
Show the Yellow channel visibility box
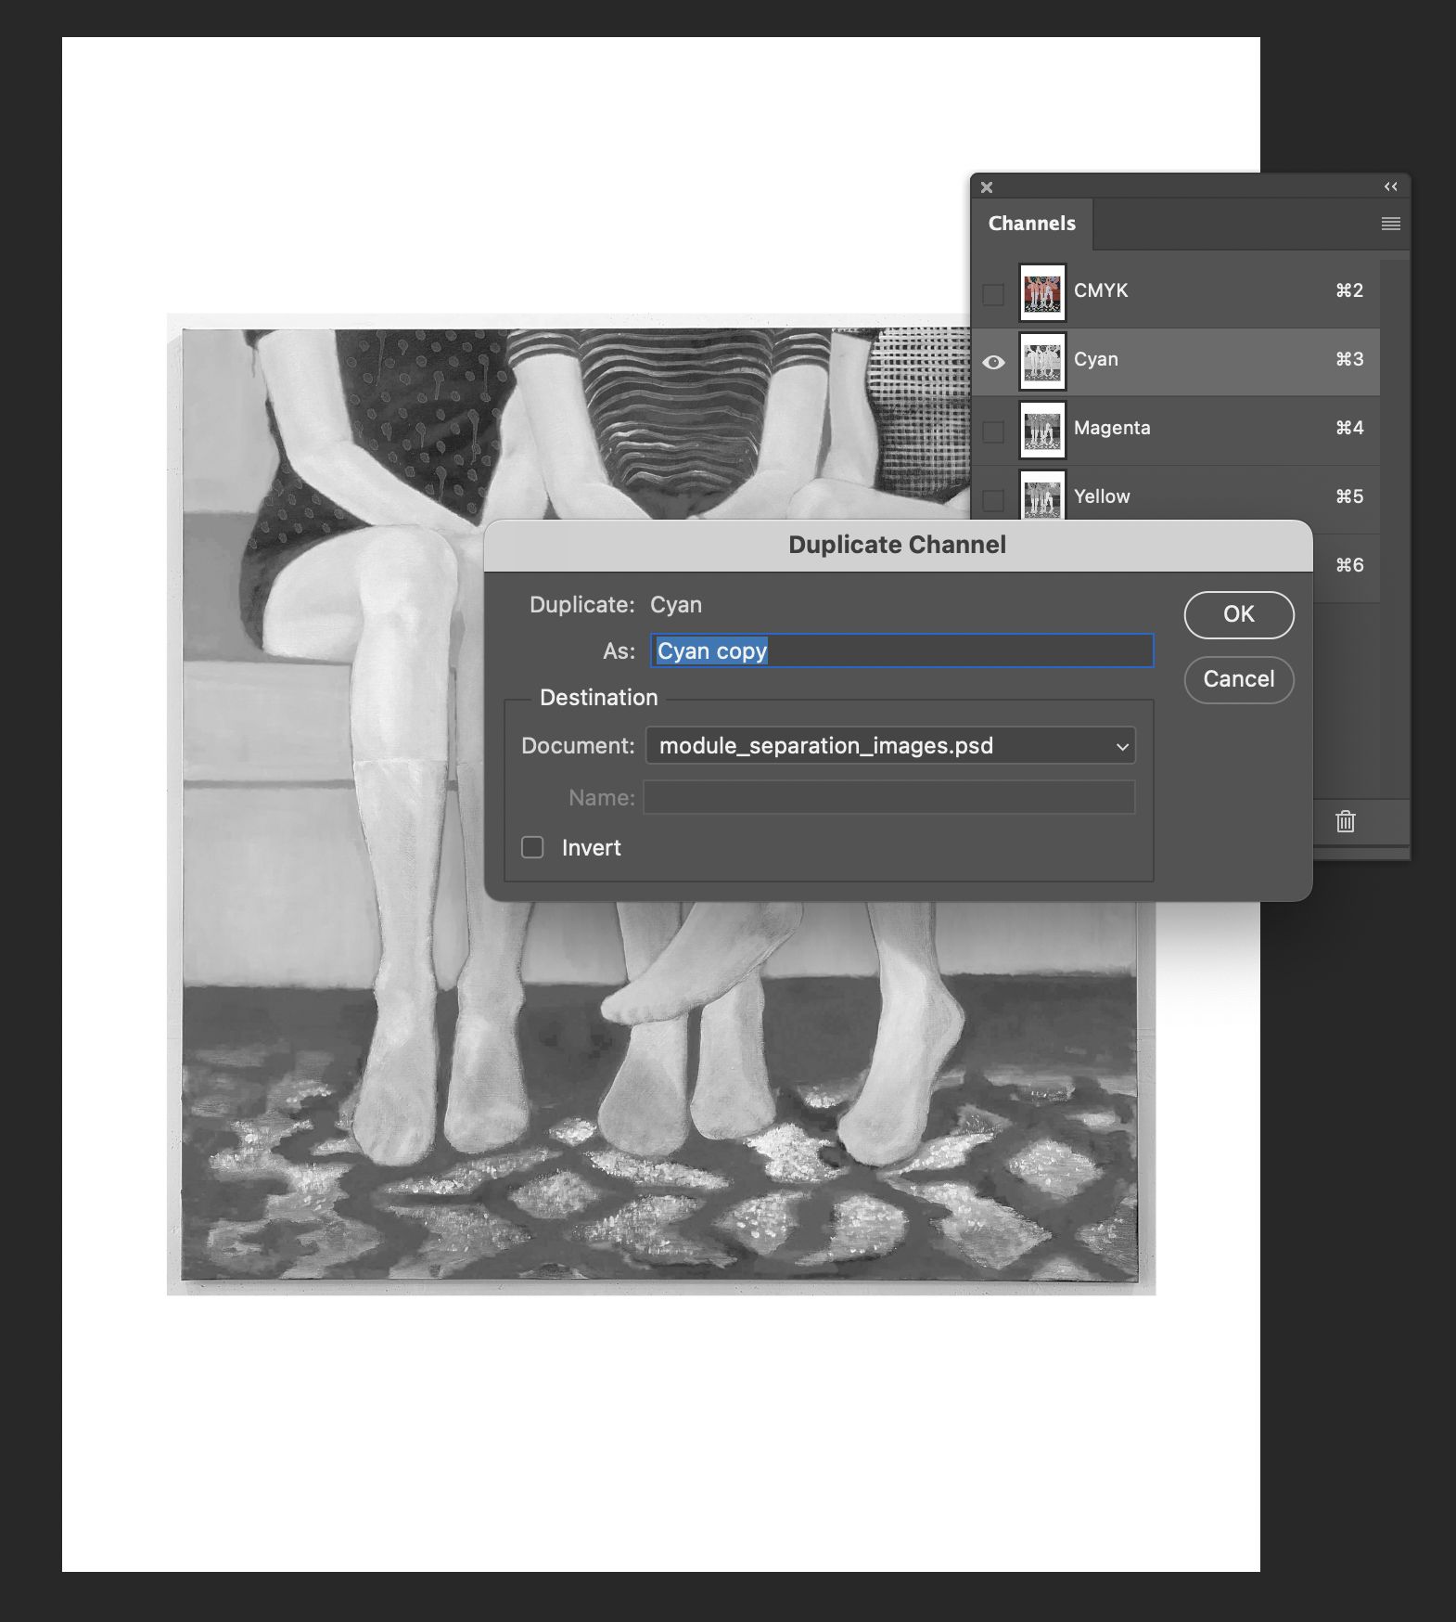(993, 500)
